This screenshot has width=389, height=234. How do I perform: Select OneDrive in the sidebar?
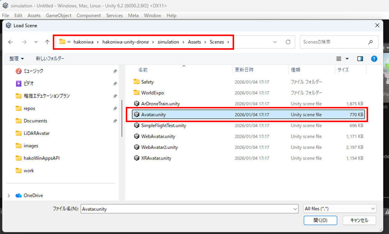[x=33, y=196]
